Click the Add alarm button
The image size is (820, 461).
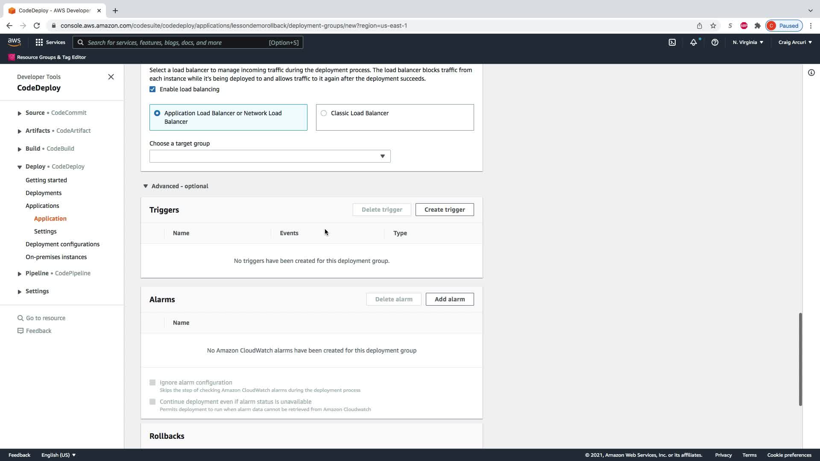[449, 299]
